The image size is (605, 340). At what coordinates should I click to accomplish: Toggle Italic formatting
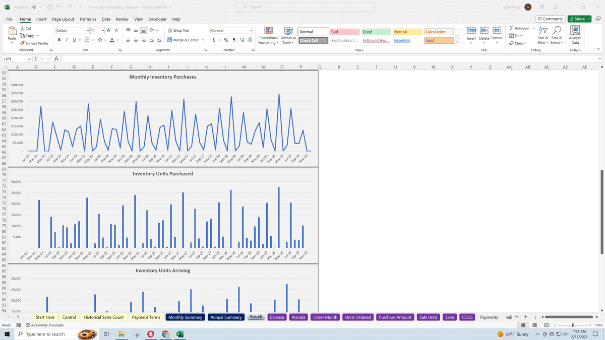66,39
